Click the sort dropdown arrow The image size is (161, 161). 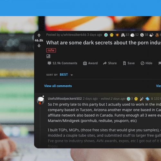[72, 75]
